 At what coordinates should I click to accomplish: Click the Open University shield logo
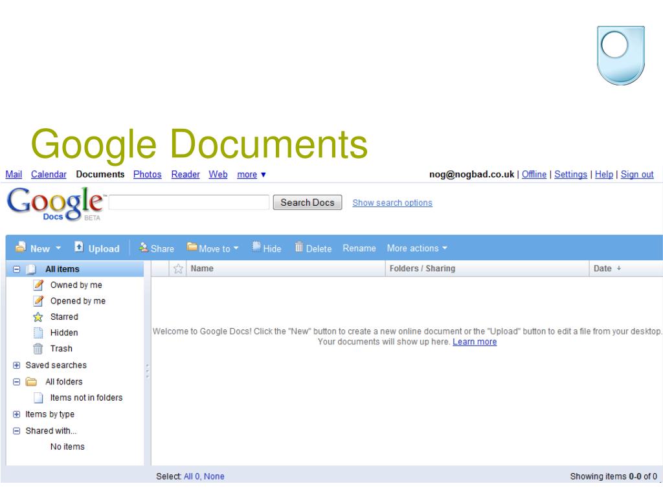[x=621, y=56]
